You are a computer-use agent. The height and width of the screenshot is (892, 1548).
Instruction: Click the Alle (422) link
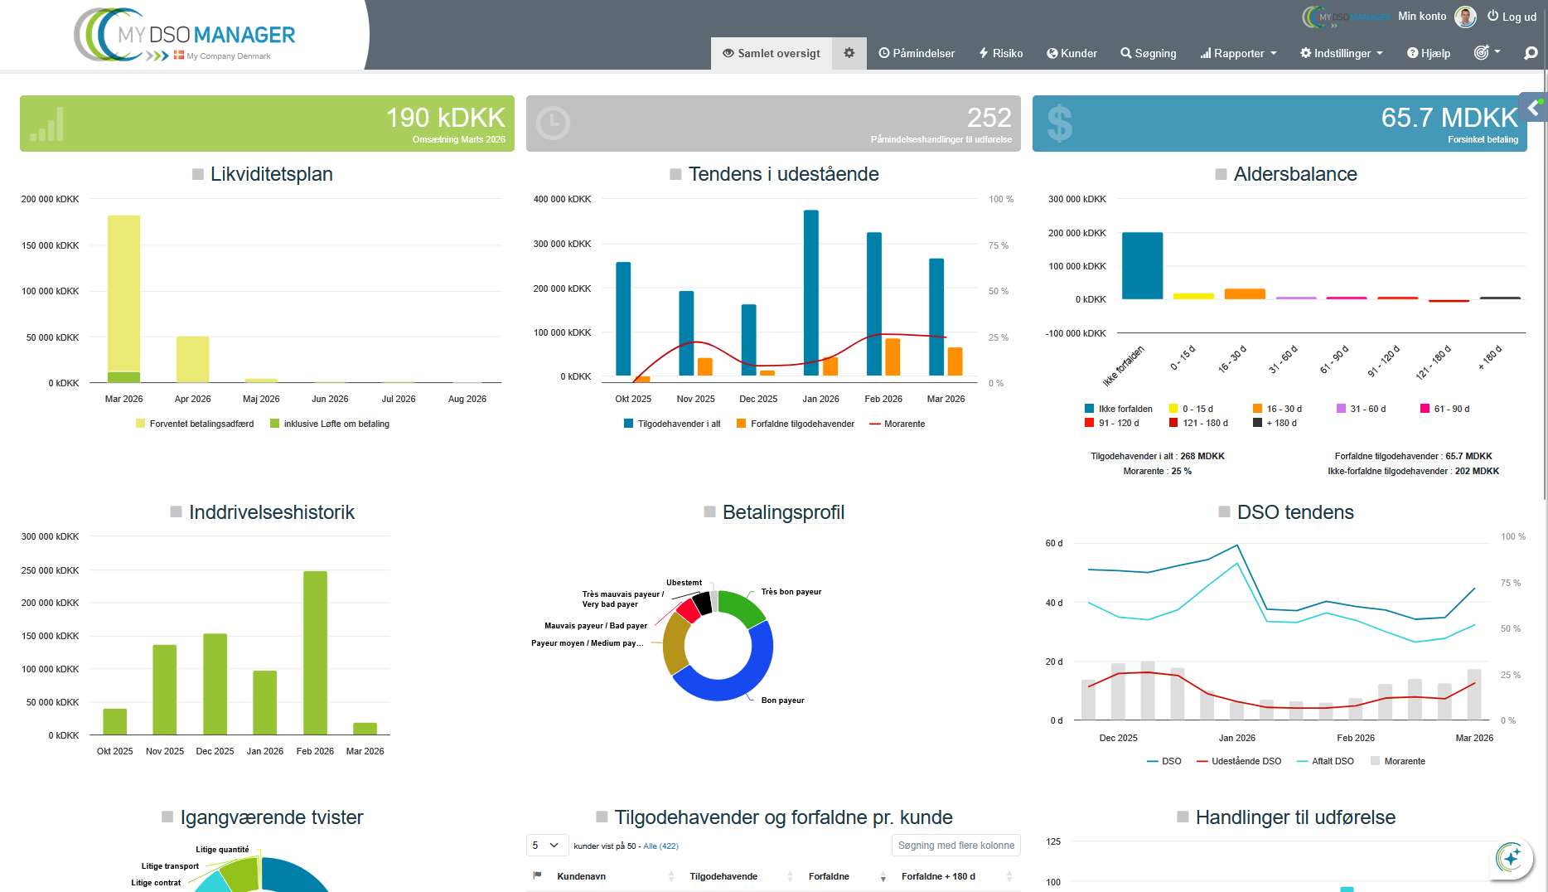point(660,846)
